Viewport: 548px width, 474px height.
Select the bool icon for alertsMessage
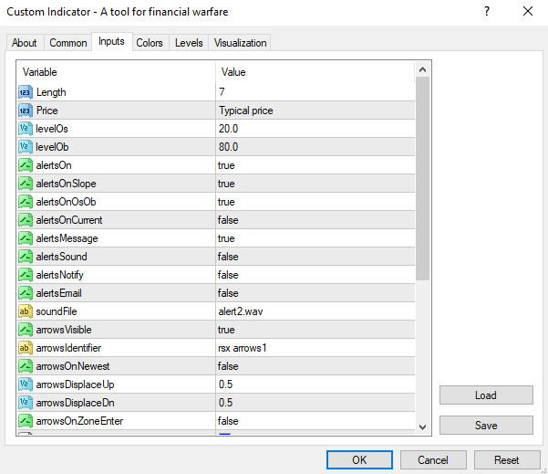pyautogui.click(x=26, y=238)
